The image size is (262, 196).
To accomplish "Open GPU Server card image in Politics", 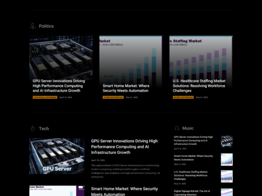I will pos(61,57).
